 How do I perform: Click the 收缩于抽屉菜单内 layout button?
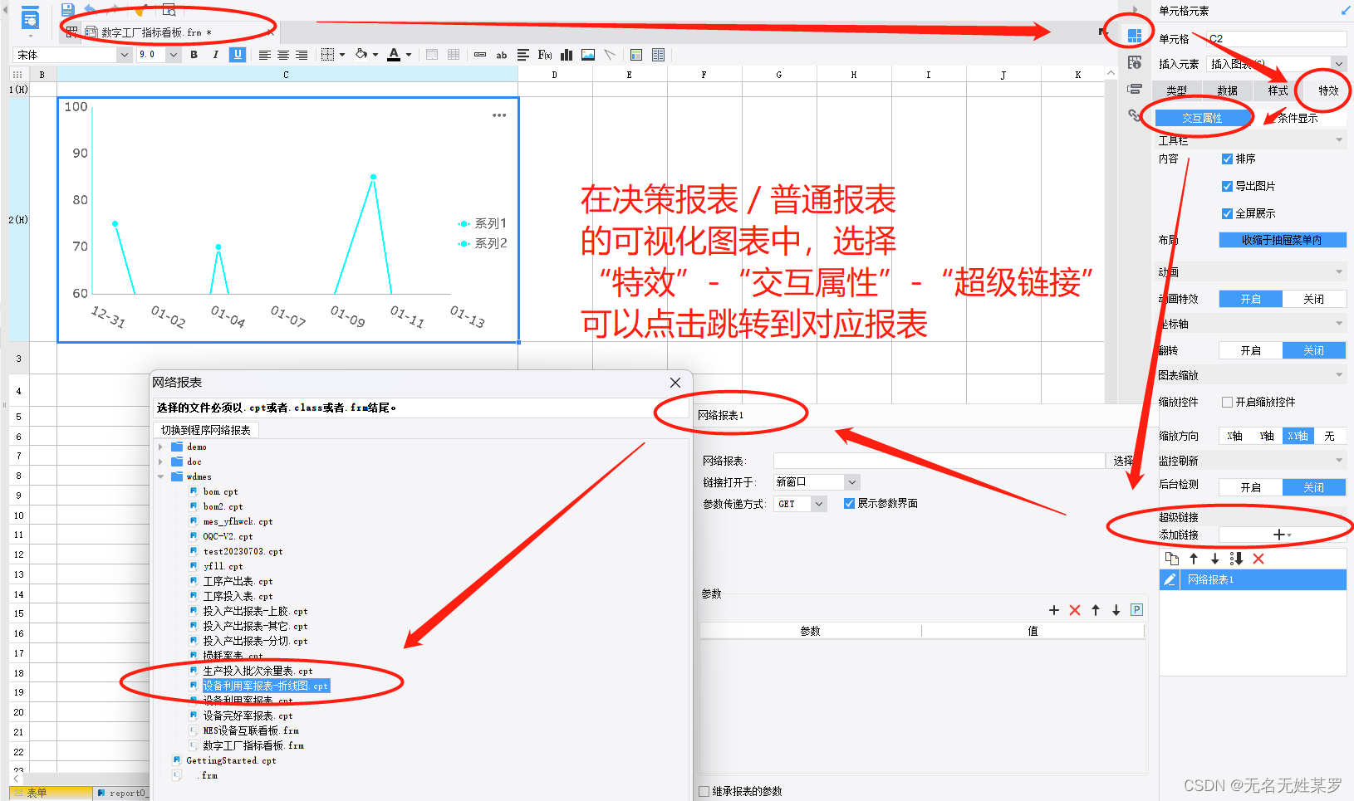coord(1282,240)
